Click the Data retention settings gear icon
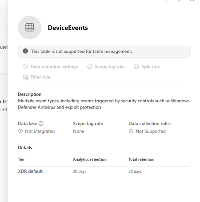The width and height of the screenshot is (200, 202). coord(25,67)
